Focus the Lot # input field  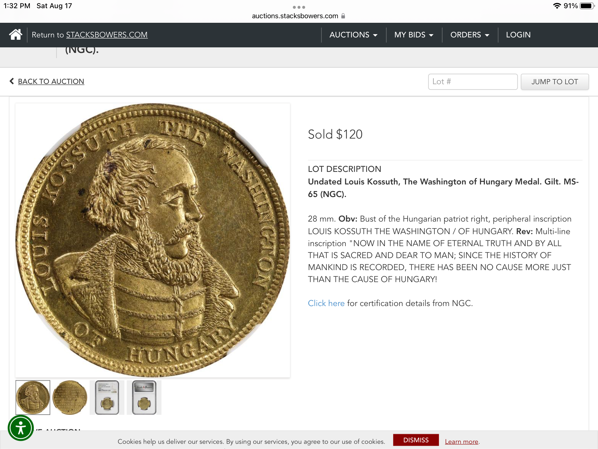[473, 82]
